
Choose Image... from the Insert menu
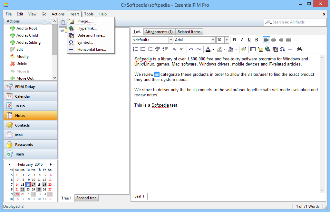[91, 21]
